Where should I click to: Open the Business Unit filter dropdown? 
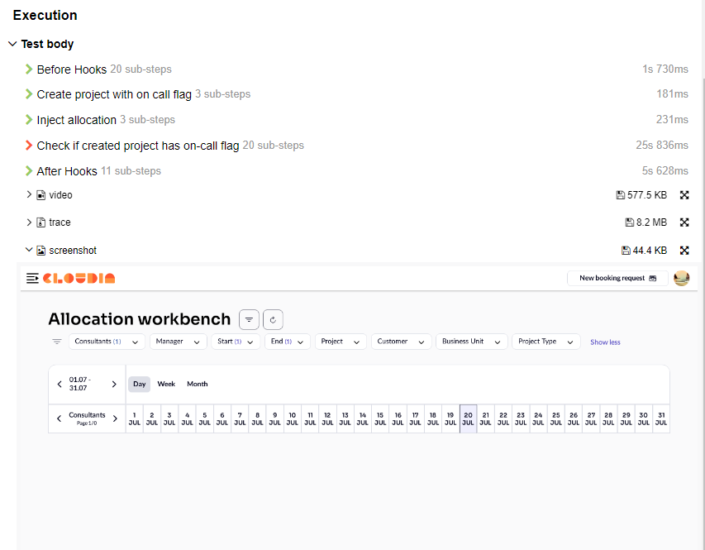pyautogui.click(x=471, y=342)
